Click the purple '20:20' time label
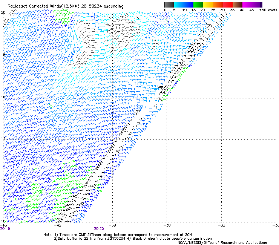The width and height of the screenshot is (279, 245). click(99, 229)
